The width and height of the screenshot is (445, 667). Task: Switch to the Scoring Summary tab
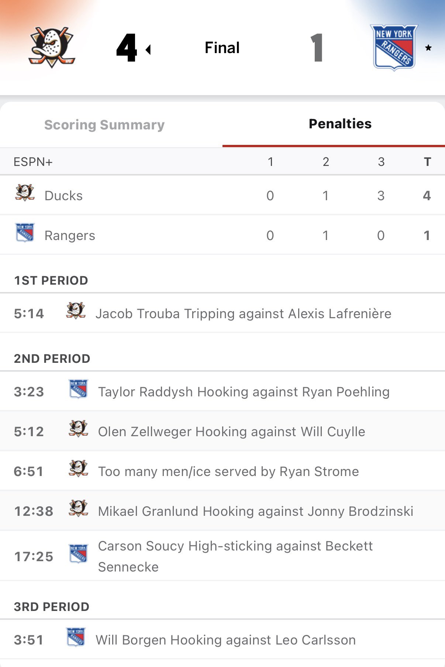click(104, 125)
